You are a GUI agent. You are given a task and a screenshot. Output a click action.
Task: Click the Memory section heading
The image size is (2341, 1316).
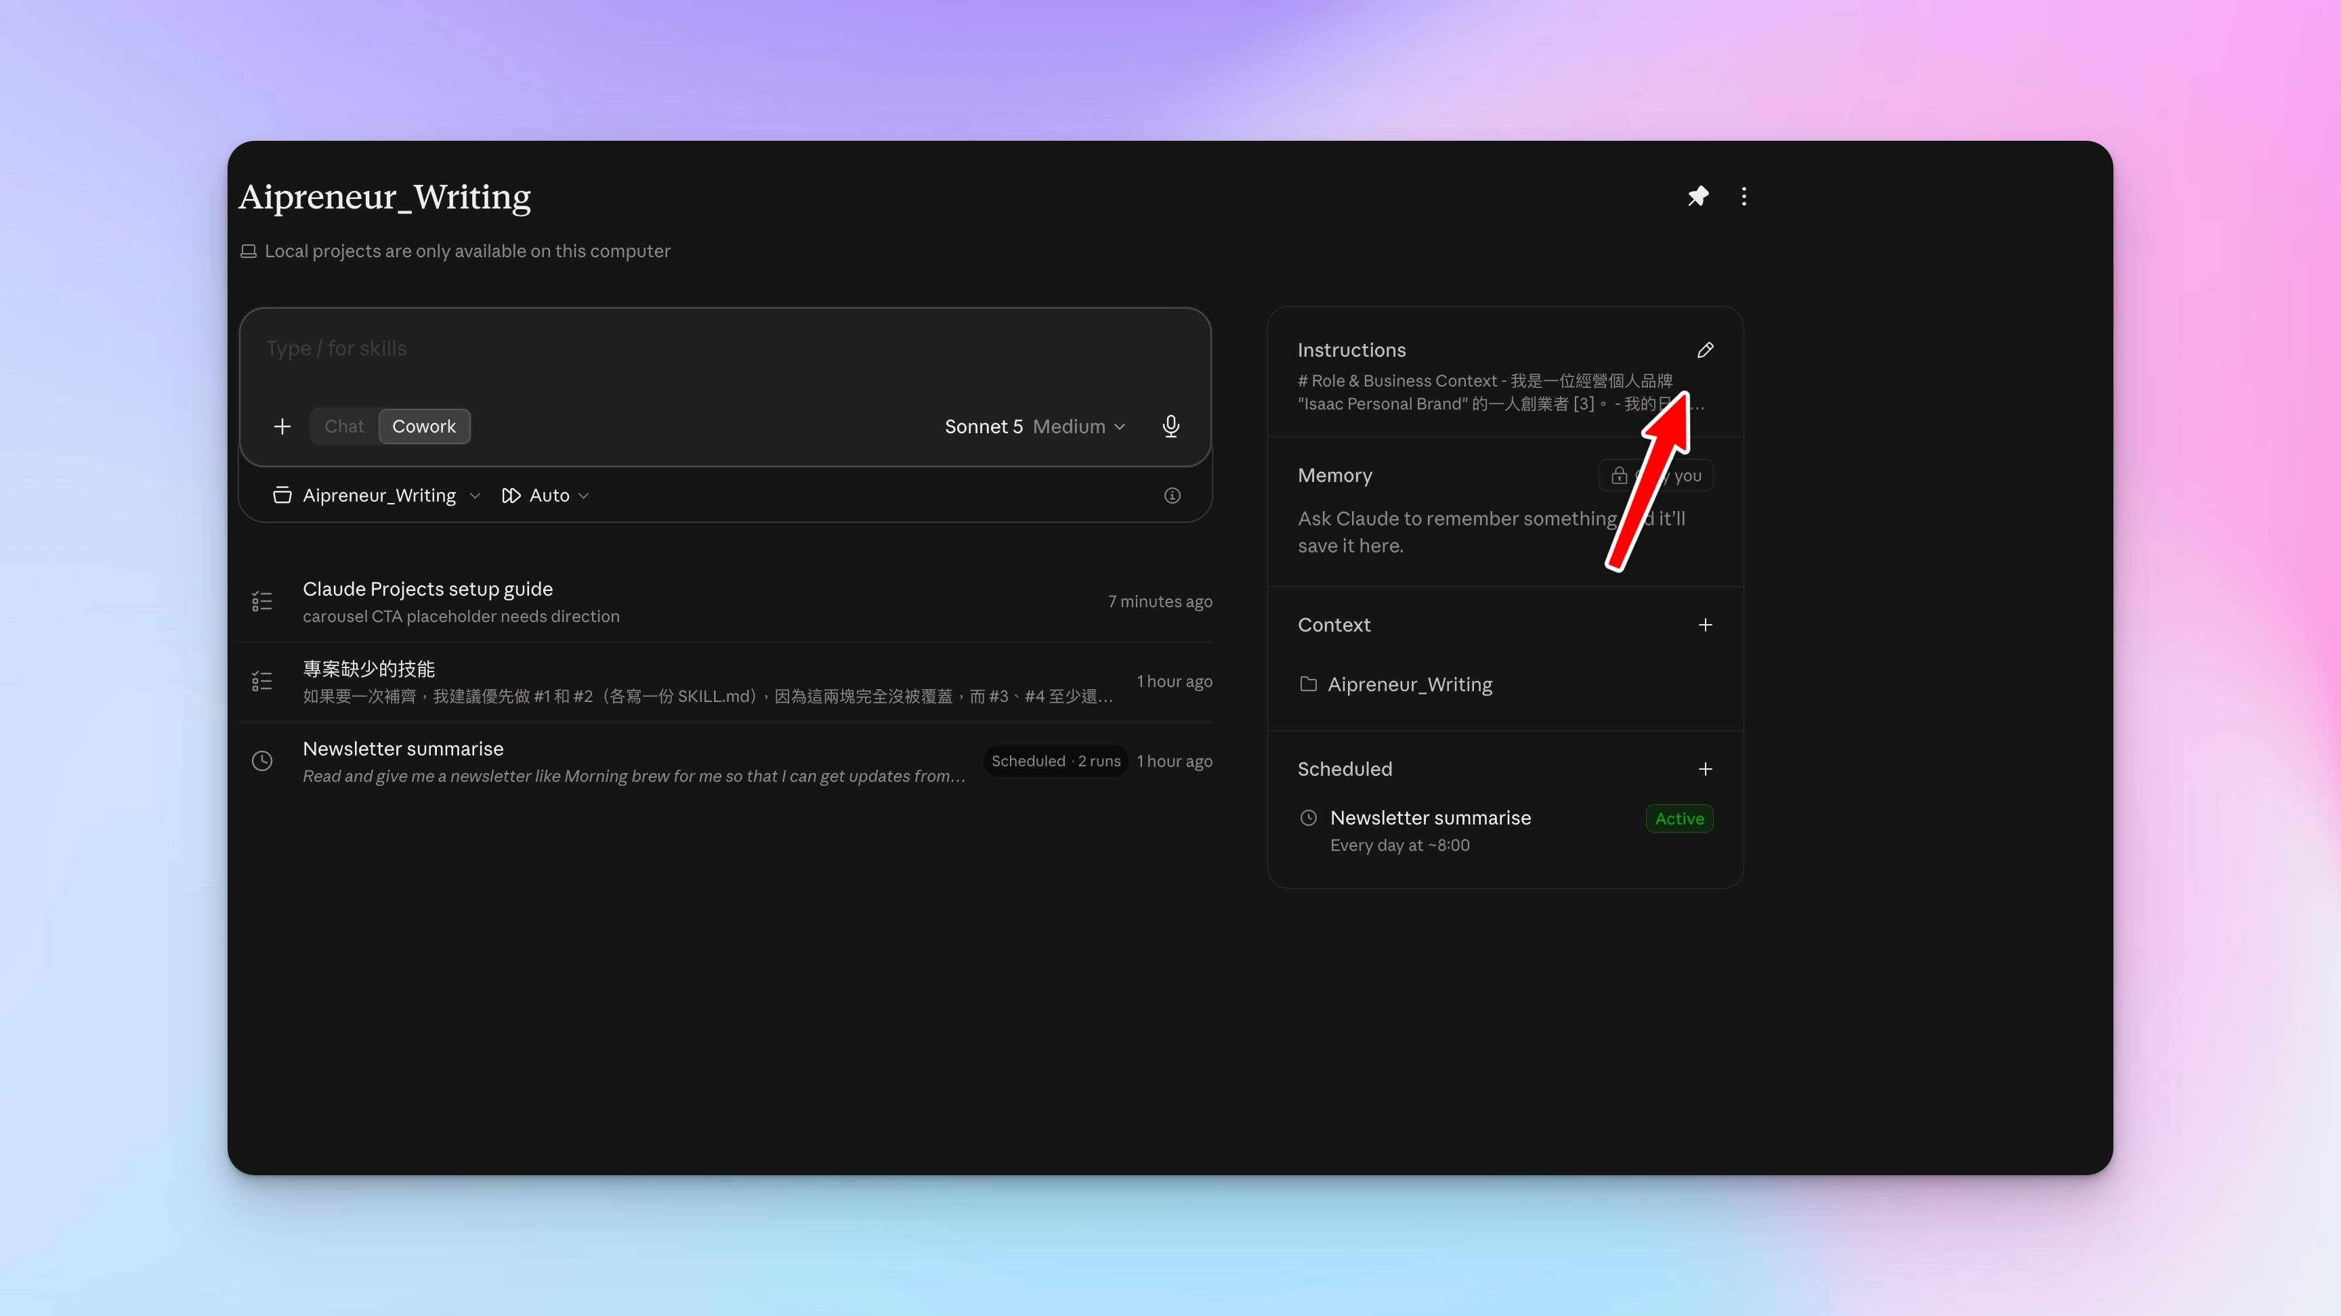[1335, 475]
